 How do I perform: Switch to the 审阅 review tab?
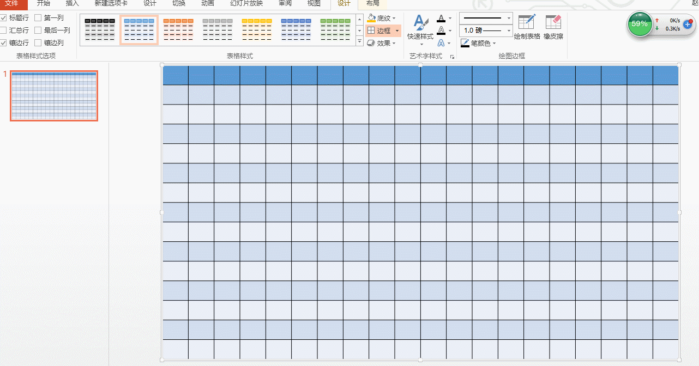(x=285, y=3)
